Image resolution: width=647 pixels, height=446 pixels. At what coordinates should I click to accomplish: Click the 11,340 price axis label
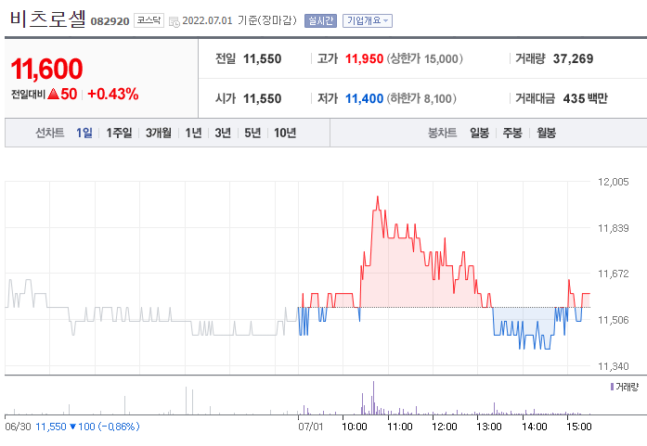pyautogui.click(x=614, y=366)
